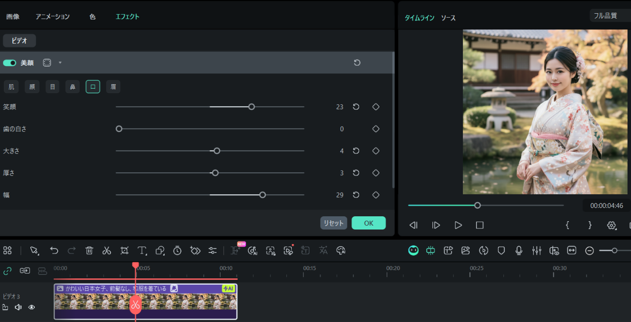631x322 pixels.
Task: Open the audio mixer icon
Action: pyautogui.click(x=537, y=250)
